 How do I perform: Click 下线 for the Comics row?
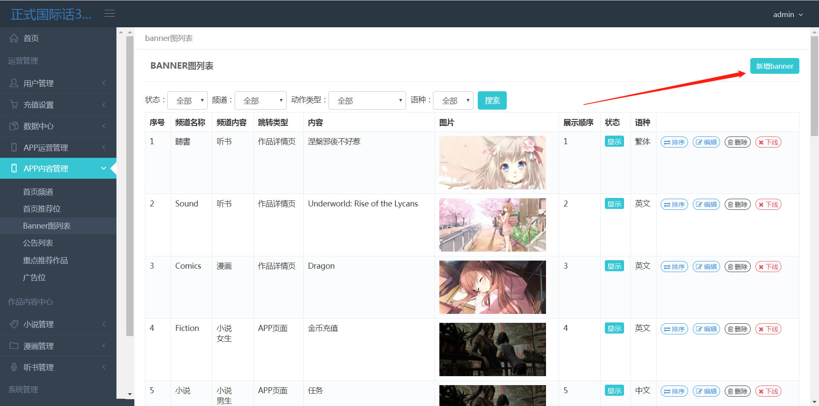coord(768,267)
